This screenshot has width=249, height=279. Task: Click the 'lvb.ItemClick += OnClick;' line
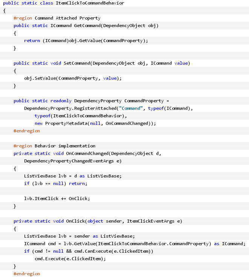(57, 199)
